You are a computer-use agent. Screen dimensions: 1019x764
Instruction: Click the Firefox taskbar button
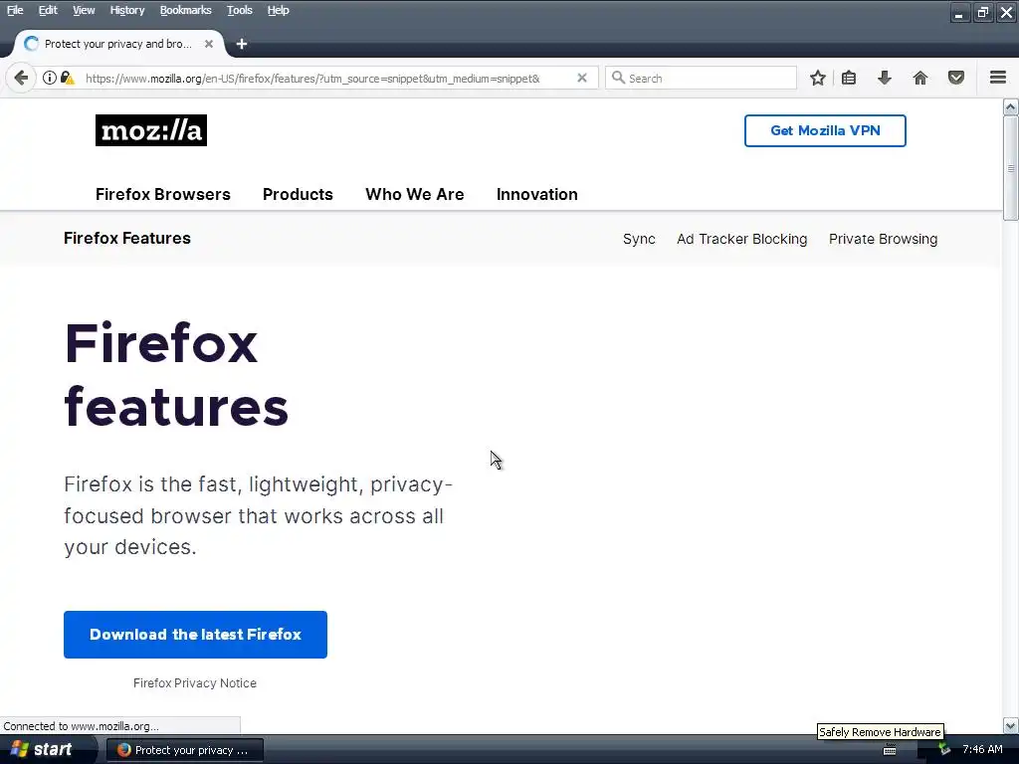click(184, 750)
